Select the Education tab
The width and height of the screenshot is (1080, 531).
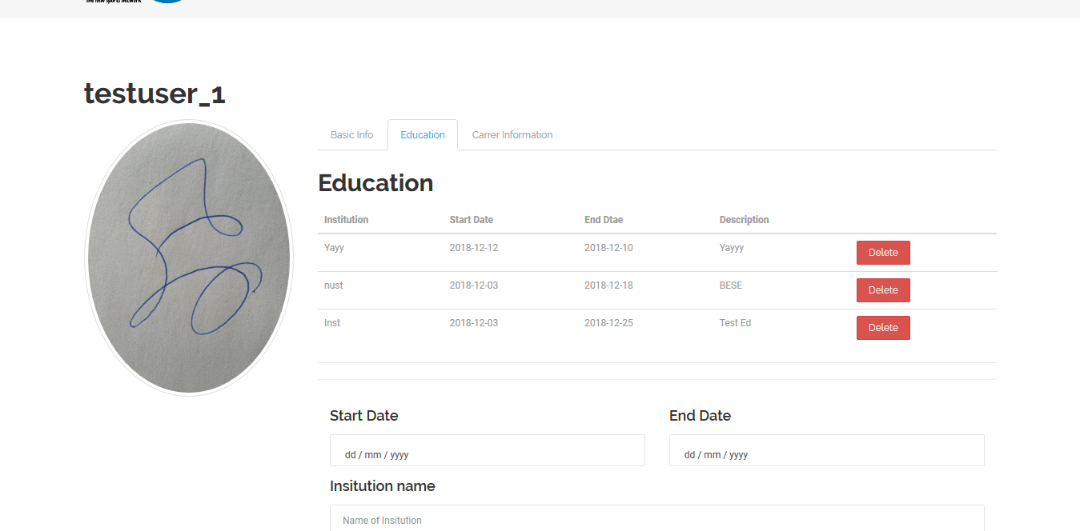pyautogui.click(x=423, y=135)
